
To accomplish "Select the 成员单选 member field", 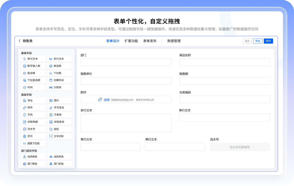I will pos(33,157).
